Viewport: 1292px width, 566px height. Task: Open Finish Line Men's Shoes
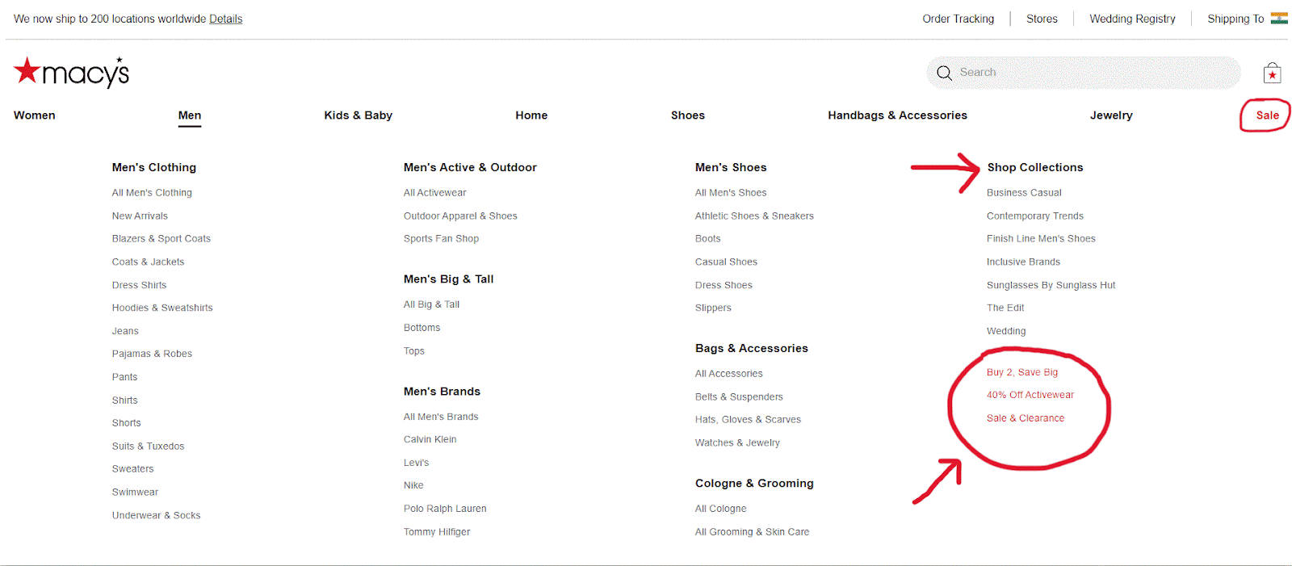pyautogui.click(x=1041, y=239)
